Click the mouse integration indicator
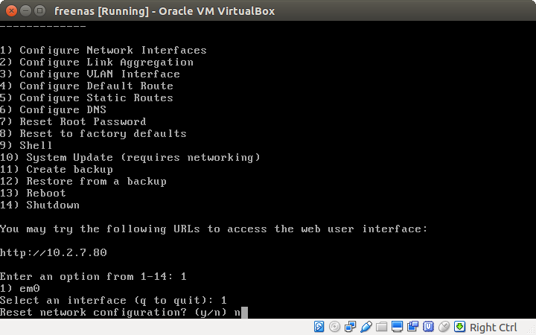The height and width of the screenshot is (335, 536). click(x=444, y=327)
